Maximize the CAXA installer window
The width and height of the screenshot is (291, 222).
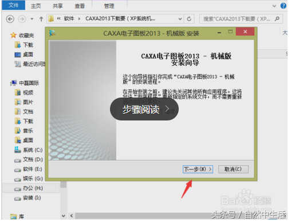point(231,32)
